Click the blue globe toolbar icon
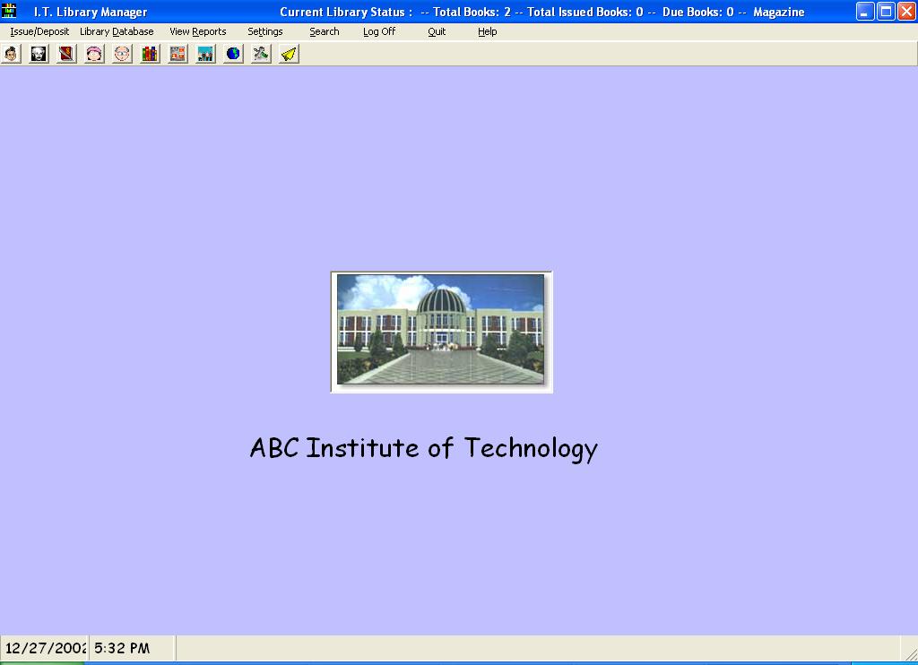The image size is (918, 665). 233,54
